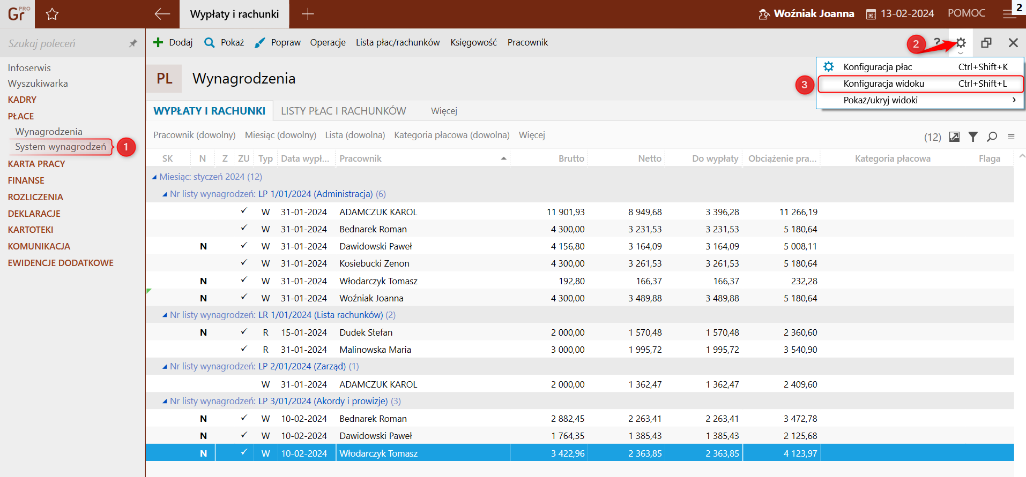Open a new tab with plus icon

click(308, 14)
